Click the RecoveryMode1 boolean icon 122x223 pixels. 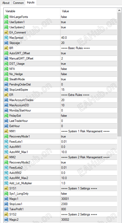pos(6,136)
